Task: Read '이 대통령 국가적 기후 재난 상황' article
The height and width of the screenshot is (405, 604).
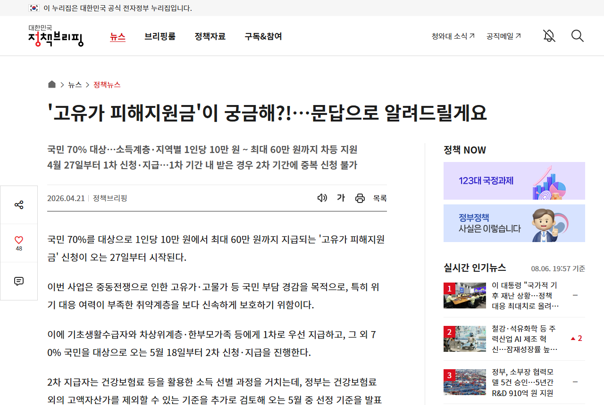Action: click(525, 296)
